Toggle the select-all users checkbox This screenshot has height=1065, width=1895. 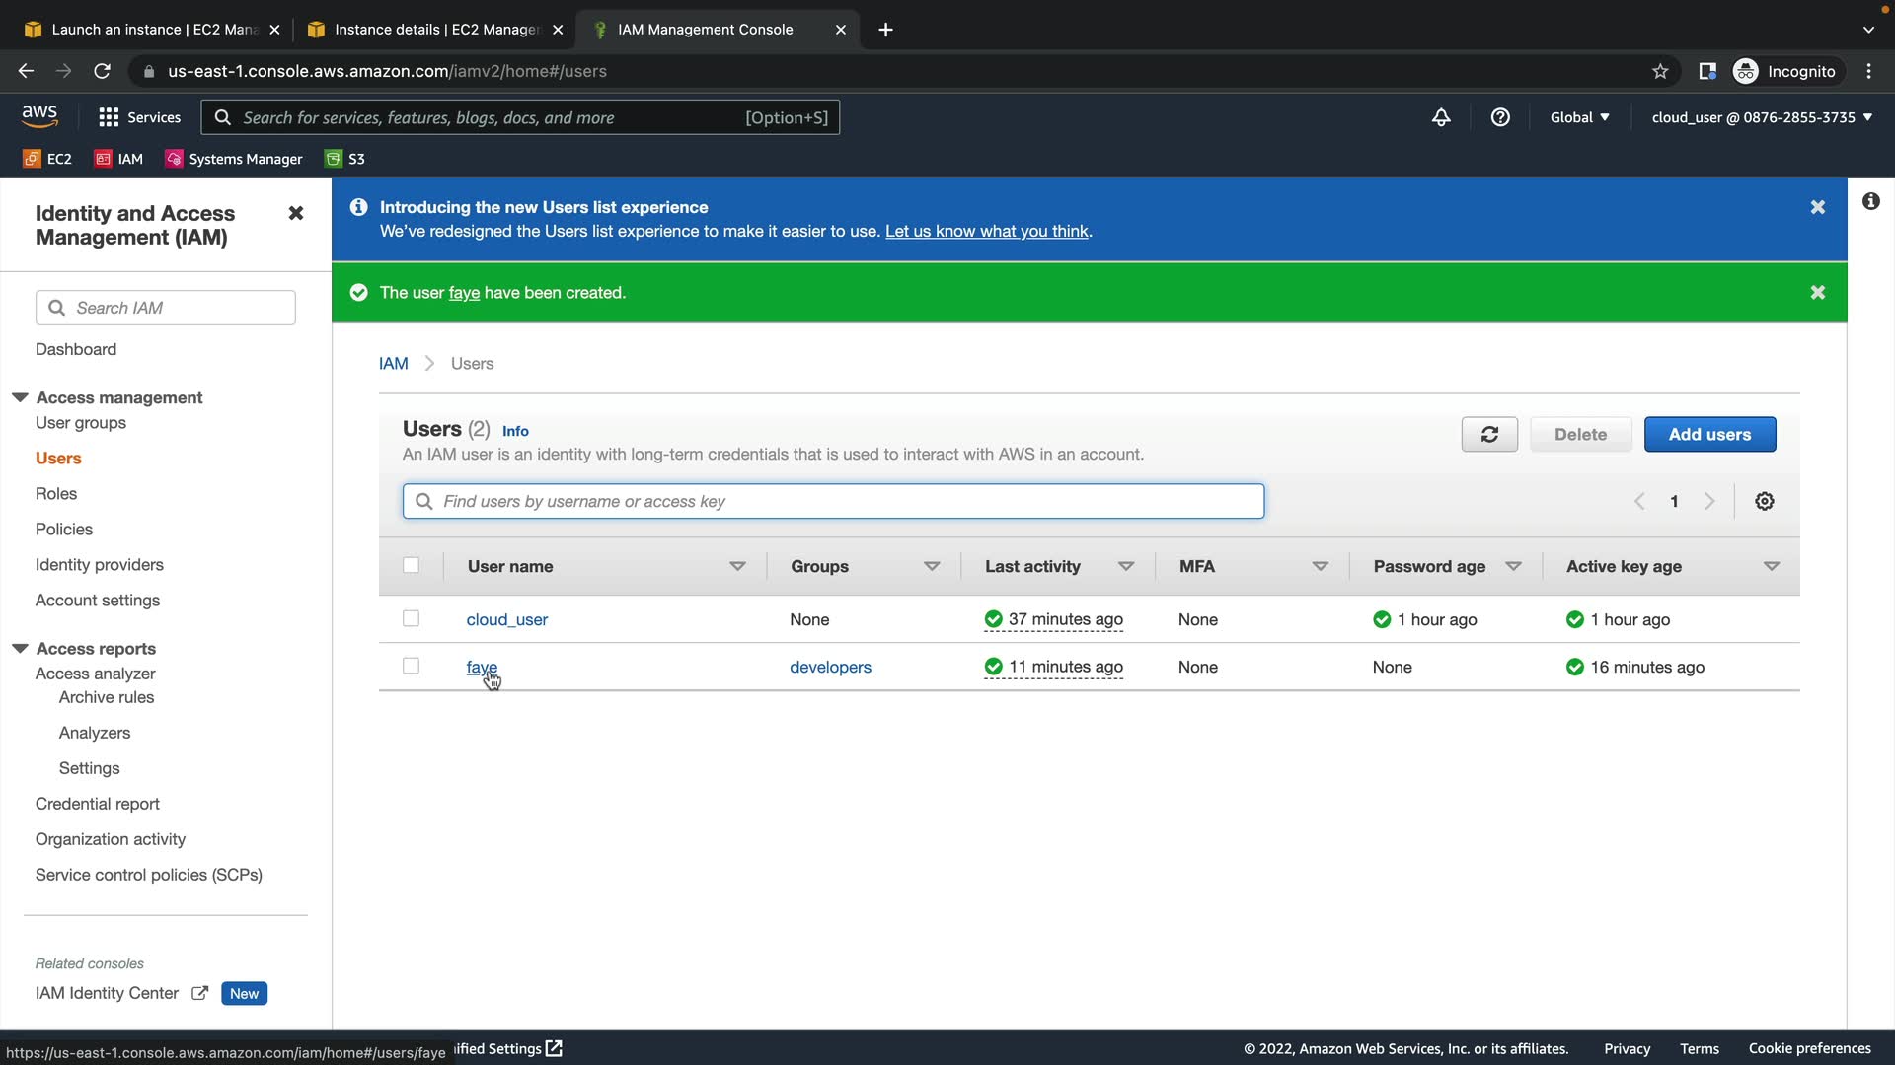pyautogui.click(x=412, y=566)
